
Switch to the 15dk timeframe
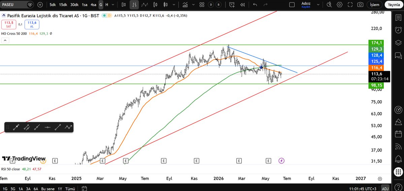click(x=63, y=5)
